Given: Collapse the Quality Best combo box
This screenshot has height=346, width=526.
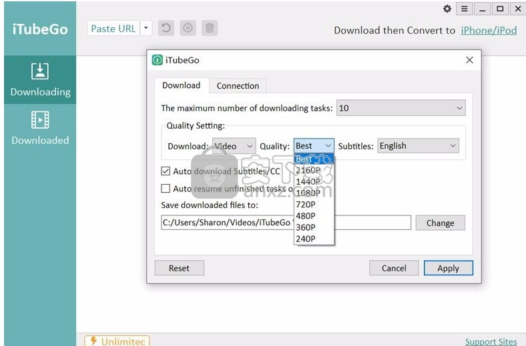Looking at the screenshot, I should 314,146.
